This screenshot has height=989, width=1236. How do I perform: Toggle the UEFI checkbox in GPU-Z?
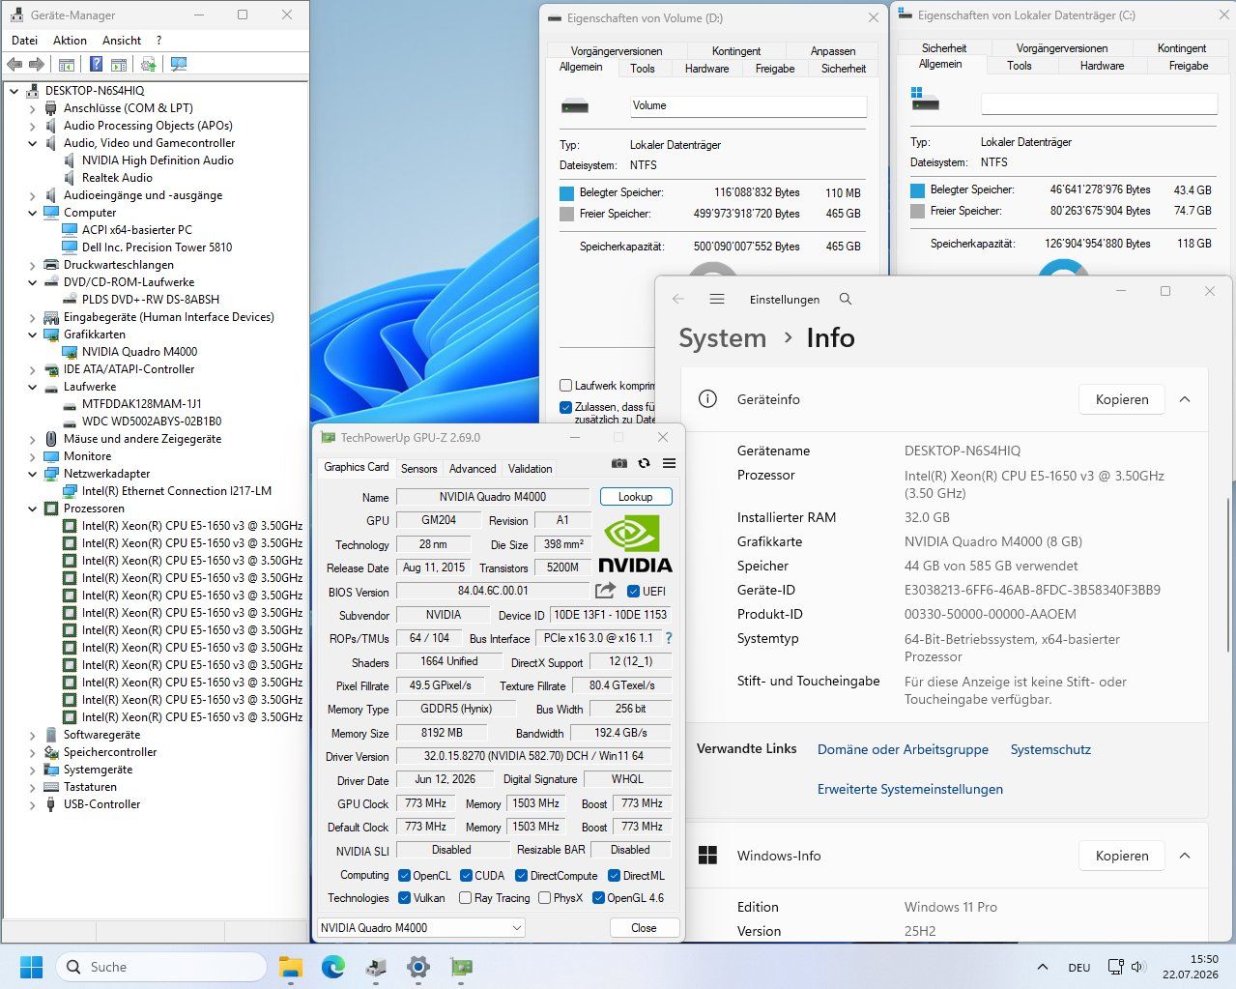tap(634, 591)
